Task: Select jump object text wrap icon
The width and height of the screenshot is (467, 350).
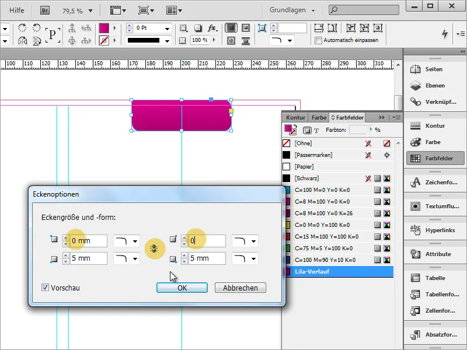Action: pos(246,40)
